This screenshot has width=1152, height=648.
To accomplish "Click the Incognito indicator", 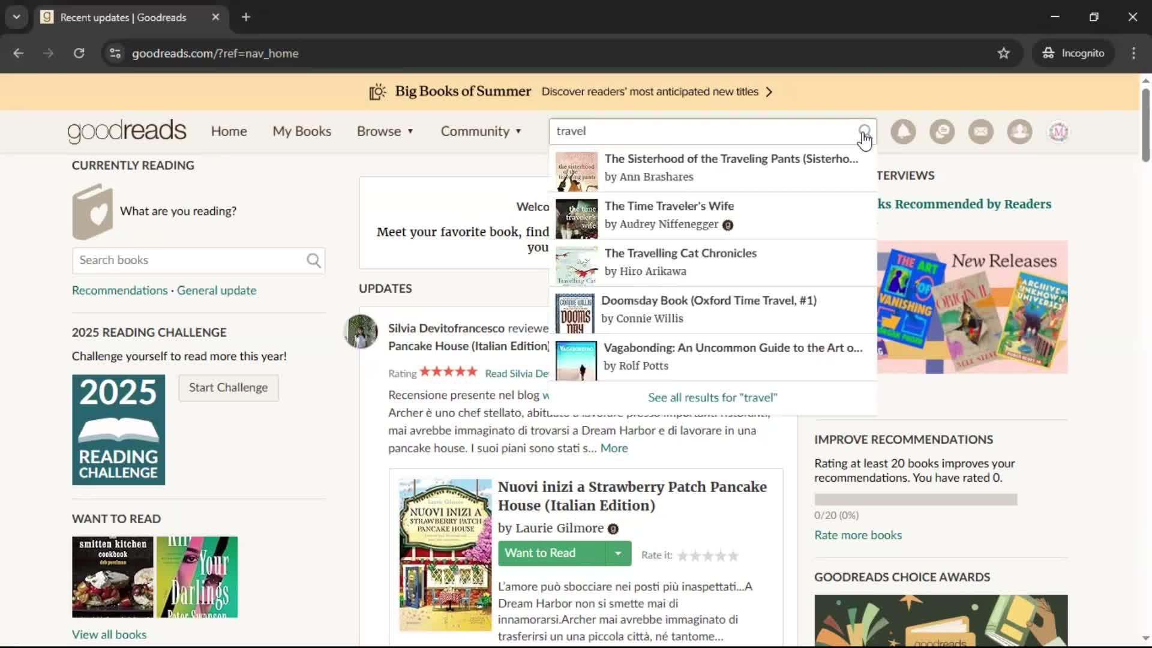I will tap(1073, 53).
